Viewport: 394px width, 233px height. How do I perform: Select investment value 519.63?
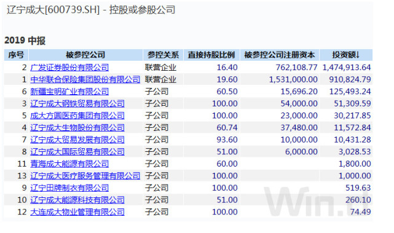(358, 188)
